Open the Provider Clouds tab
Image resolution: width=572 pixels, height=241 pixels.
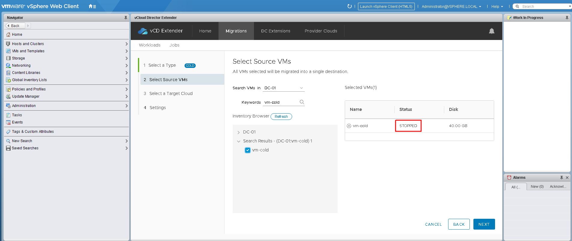(x=321, y=31)
